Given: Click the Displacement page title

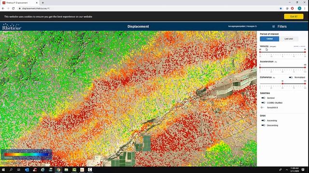Looking at the screenshot, I should pos(138,26).
